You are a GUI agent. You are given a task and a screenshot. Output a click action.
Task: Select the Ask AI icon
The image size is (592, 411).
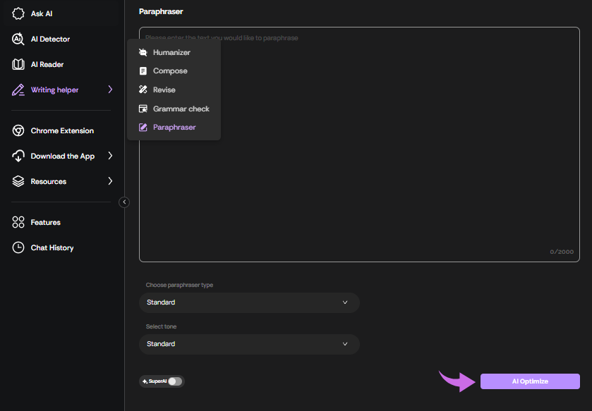pyautogui.click(x=17, y=13)
